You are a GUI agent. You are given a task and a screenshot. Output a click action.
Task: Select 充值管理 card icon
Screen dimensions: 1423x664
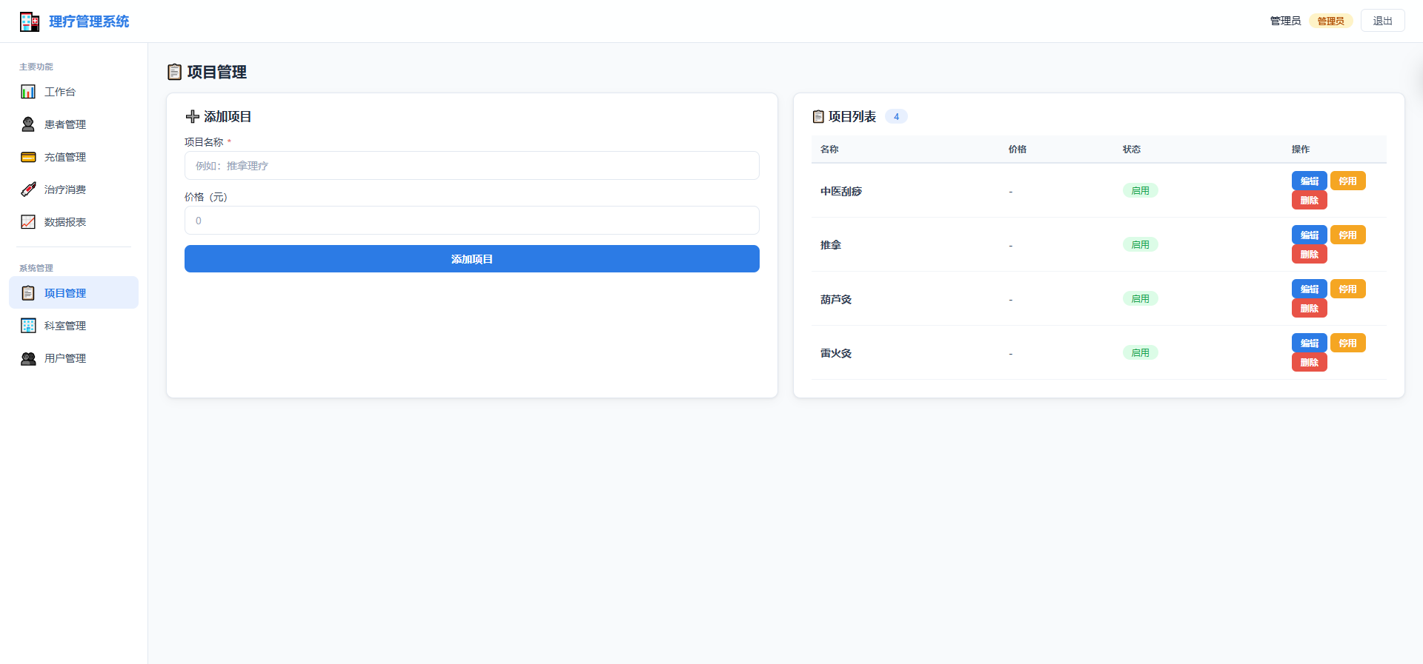coord(28,157)
